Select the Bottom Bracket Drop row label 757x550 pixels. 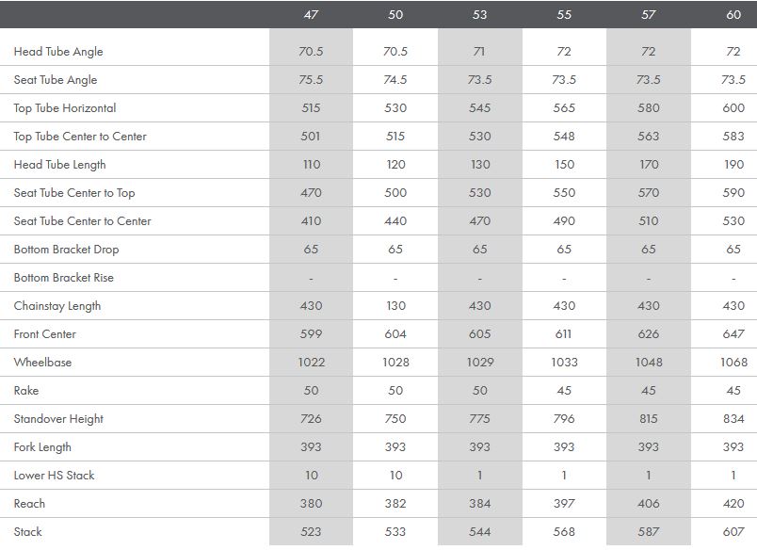coord(66,250)
